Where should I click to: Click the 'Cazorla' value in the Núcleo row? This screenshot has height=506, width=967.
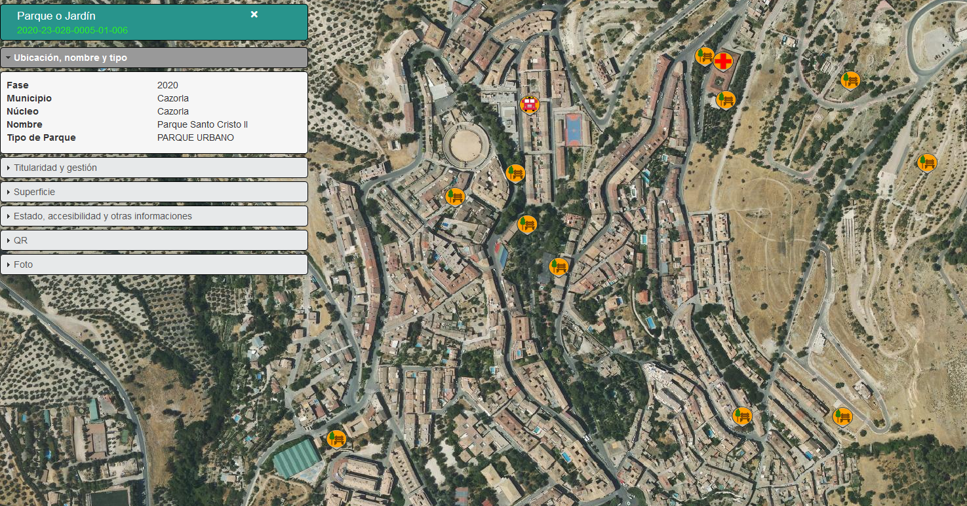(x=173, y=111)
